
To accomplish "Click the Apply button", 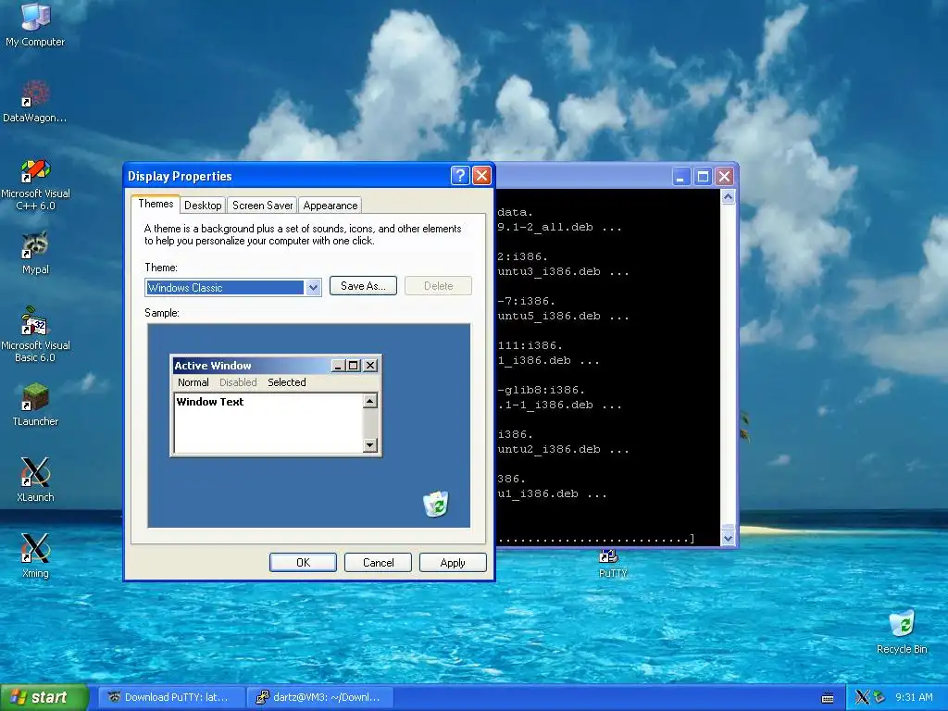I will pyautogui.click(x=453, y=562).
